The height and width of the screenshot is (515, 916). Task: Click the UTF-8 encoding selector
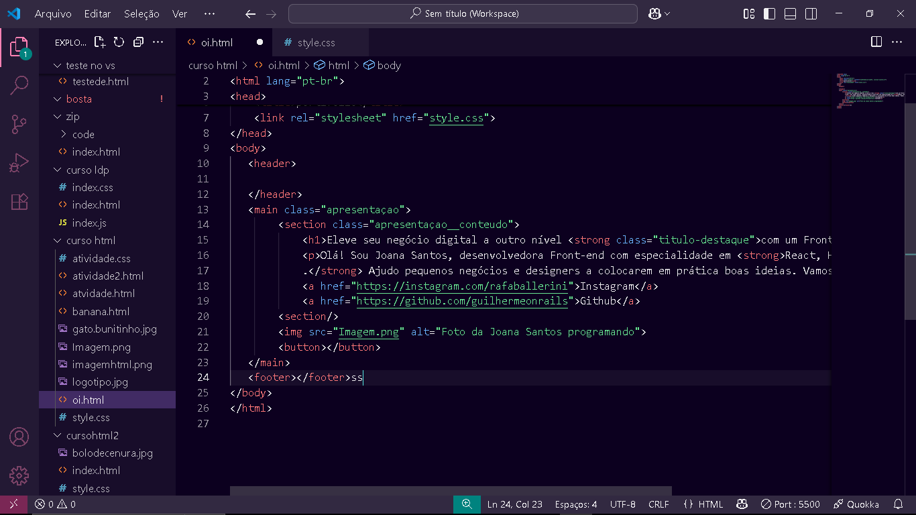click(x=623, y=504)
